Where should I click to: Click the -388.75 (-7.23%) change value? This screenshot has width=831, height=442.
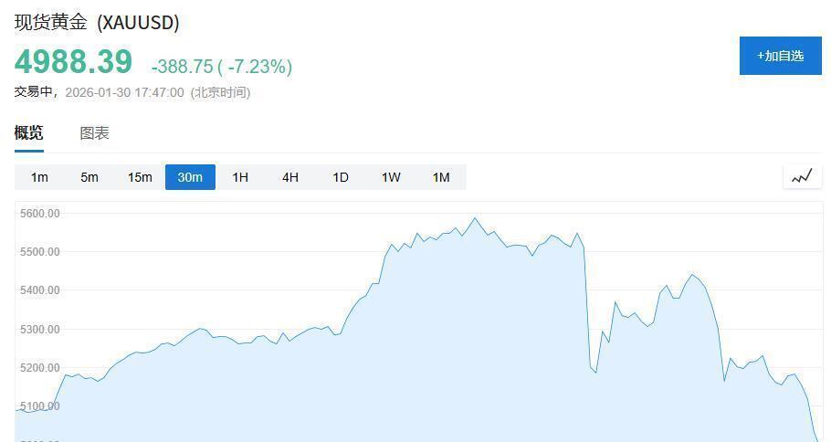pos(221,67)
